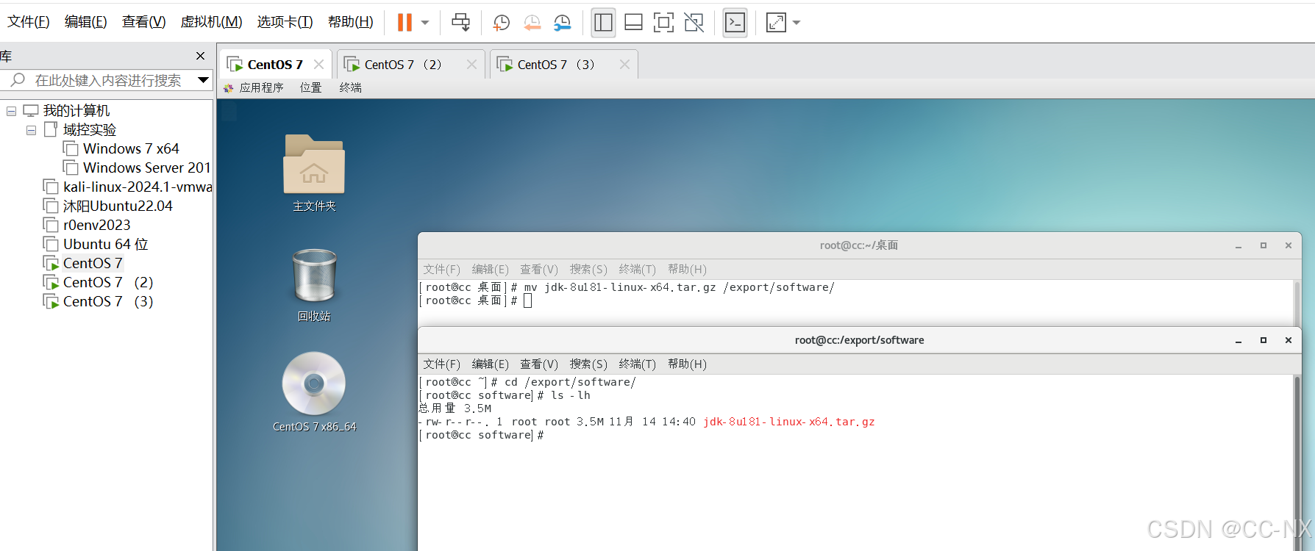The image size is (1315, 551).
Task: Expand the stretch display dropdown arrow
Action: (x=797, y=22)
